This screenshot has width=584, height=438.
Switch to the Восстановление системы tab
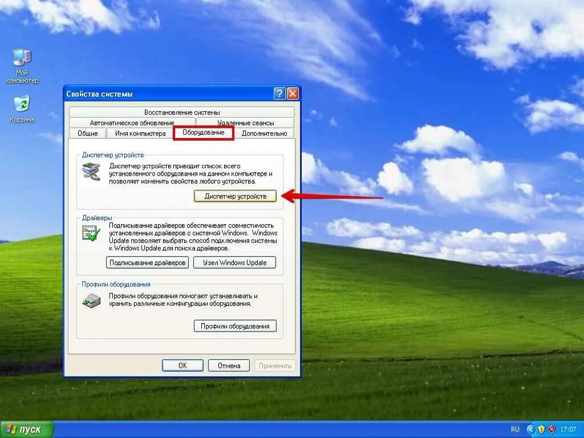click(x=182, y=112)
